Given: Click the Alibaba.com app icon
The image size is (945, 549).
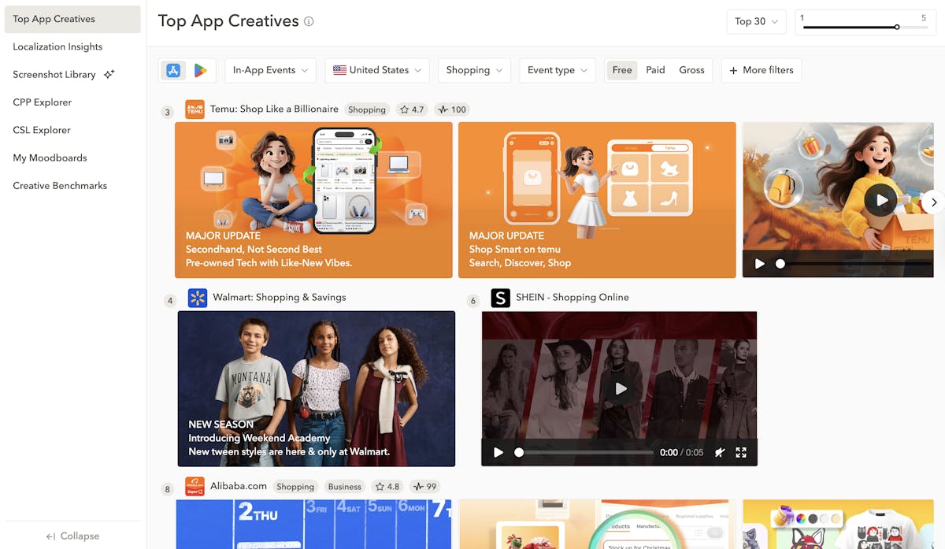Looking at the screenshot, I should [195, 486].
